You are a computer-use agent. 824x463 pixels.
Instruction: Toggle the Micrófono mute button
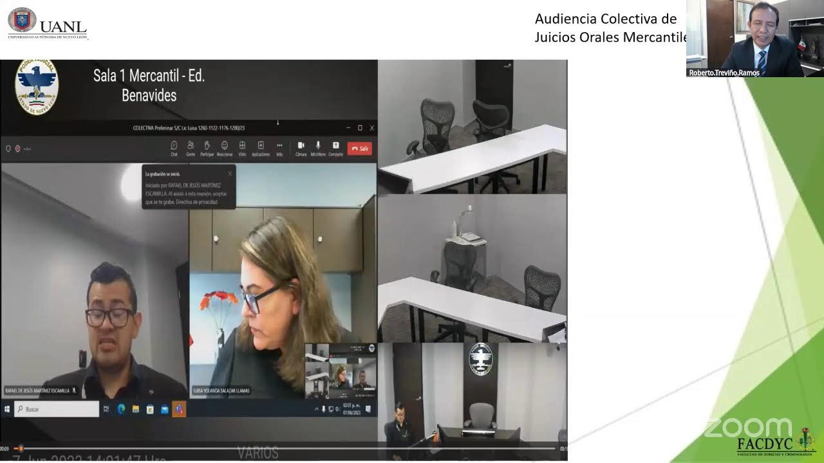pyautogui.click(x=318, y=148)
